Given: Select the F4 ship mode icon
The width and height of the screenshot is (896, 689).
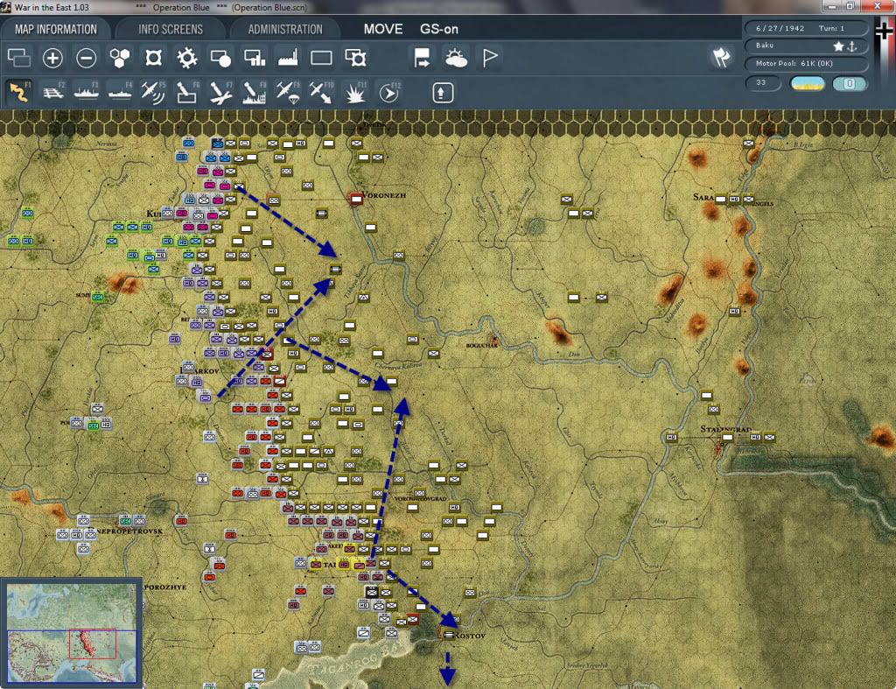Looking at the screenshot, I should (120, 92).
